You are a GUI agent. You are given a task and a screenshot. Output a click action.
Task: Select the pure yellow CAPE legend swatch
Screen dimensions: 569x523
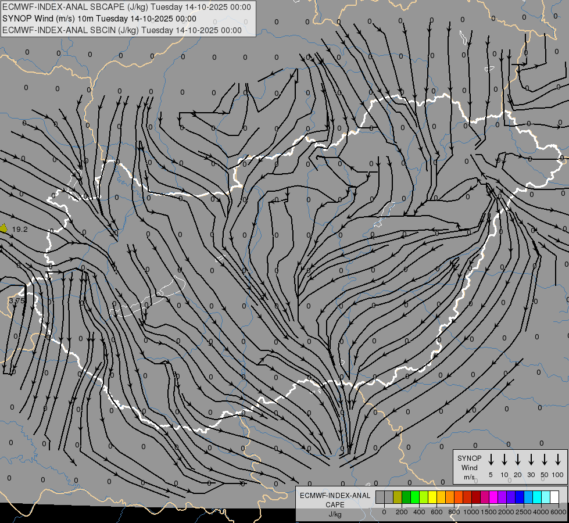pos(432,497)
